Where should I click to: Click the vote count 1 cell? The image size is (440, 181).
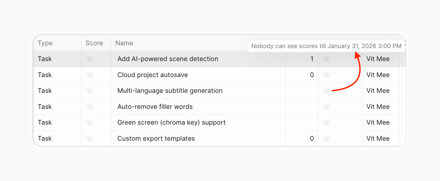(x=312, y=59)
